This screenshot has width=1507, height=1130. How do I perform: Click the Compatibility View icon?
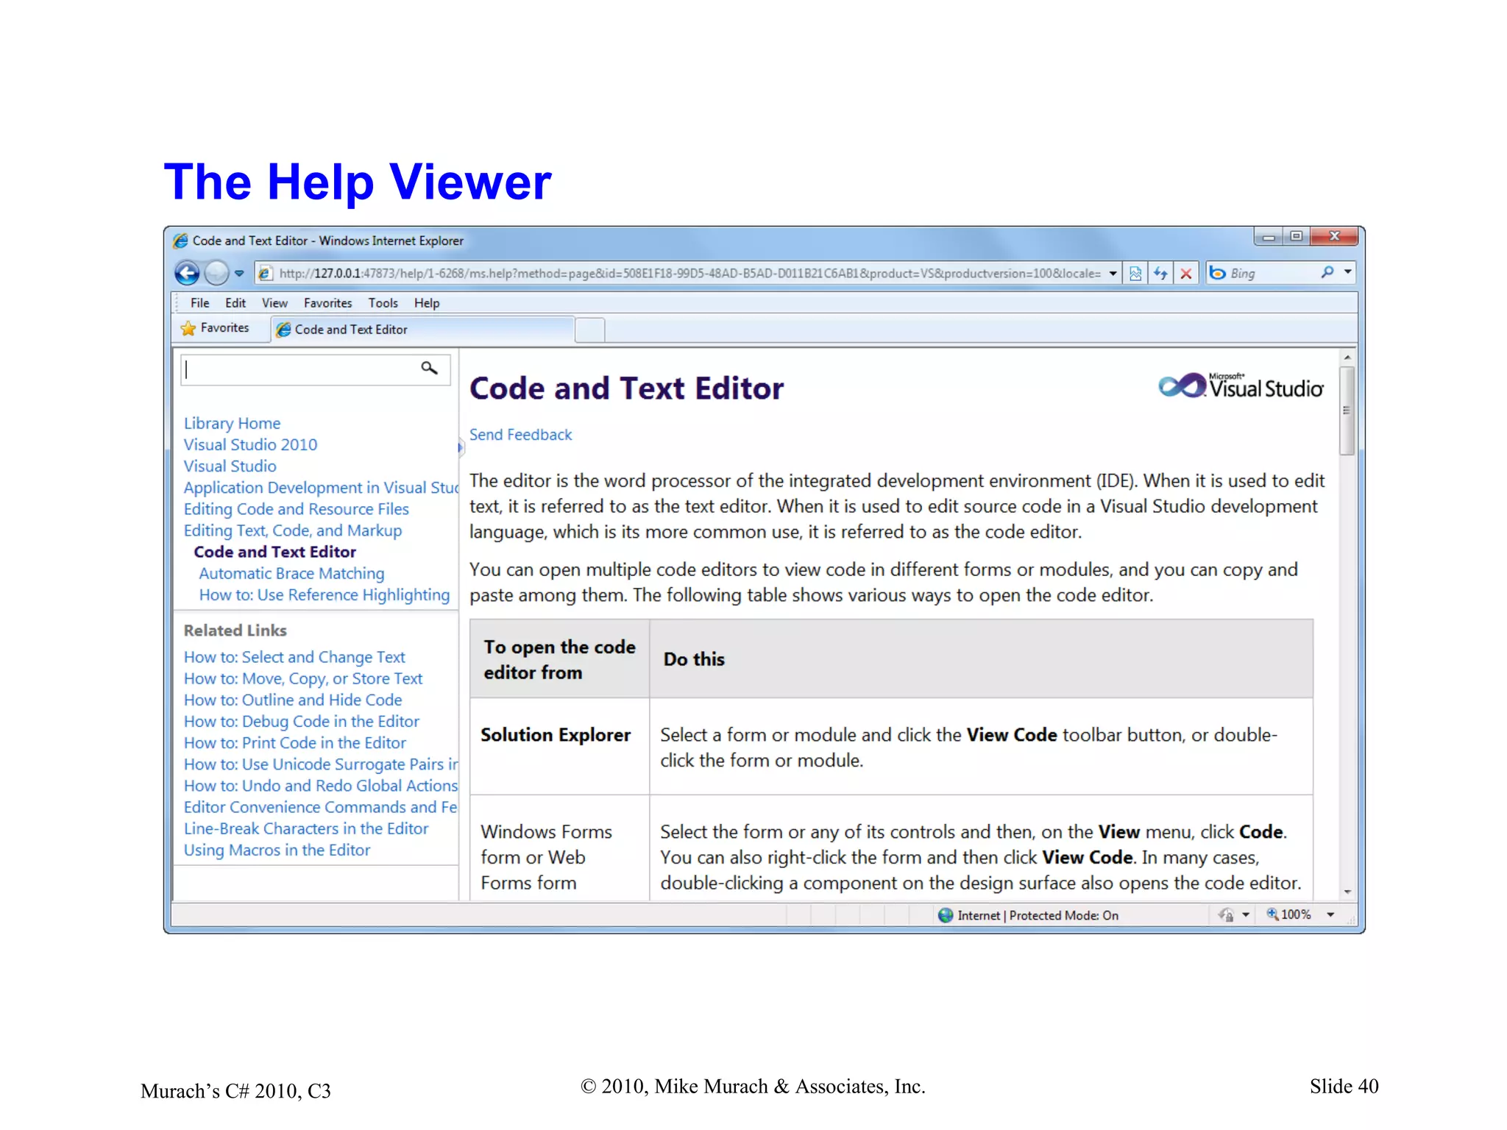point(1135,274)
